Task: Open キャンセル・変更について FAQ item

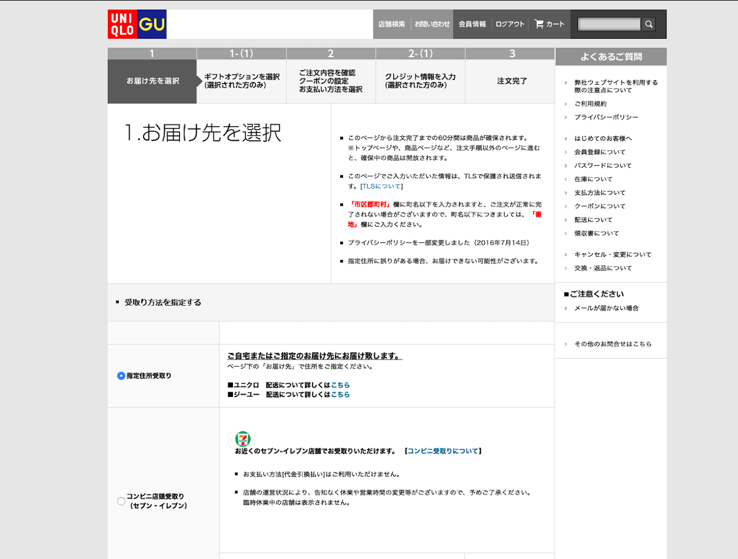Action: (x=612, y=254)
